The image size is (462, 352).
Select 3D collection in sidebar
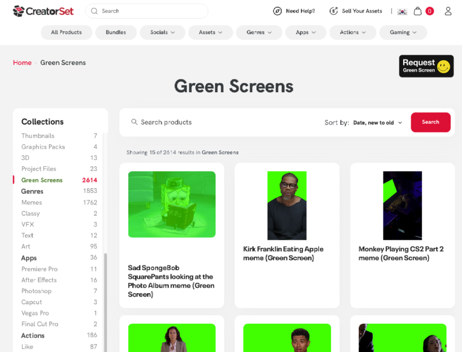59,158
